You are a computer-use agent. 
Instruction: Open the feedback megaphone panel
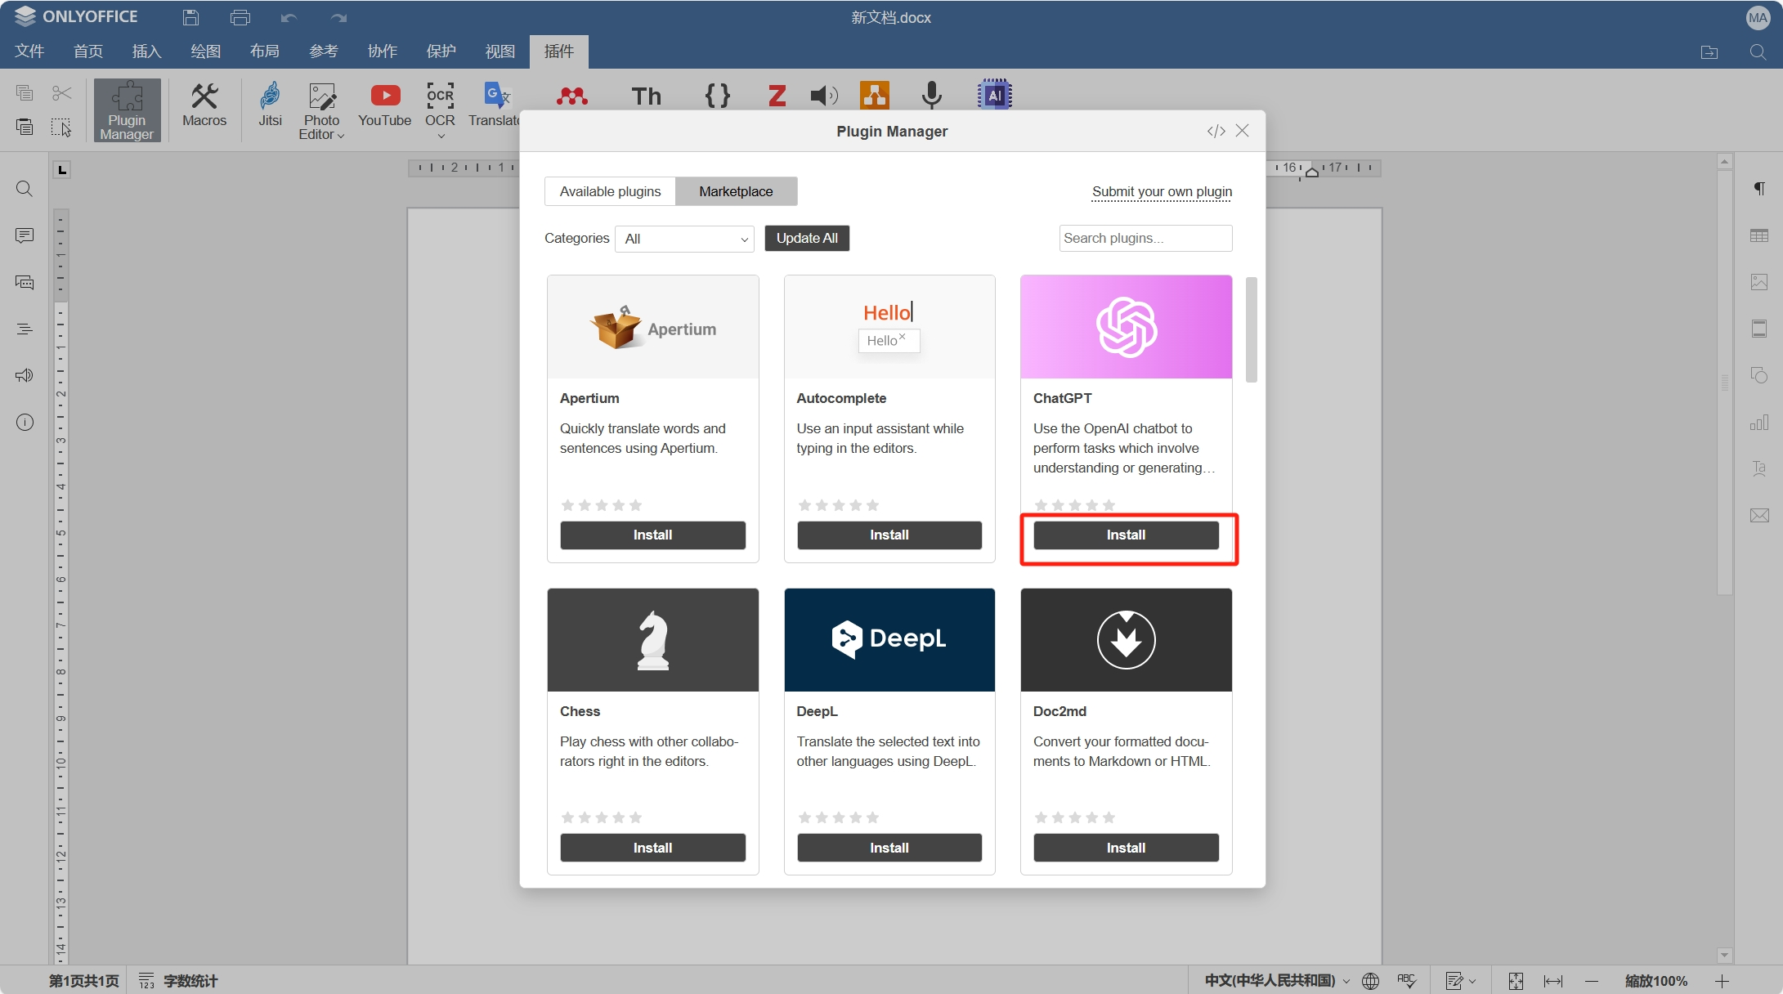pos(25,375)
